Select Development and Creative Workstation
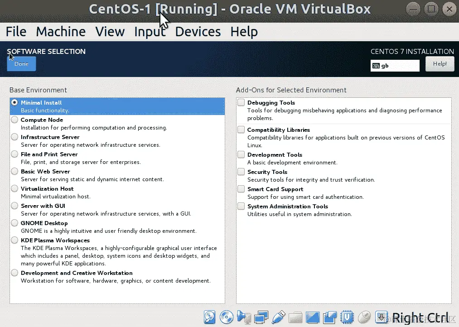Image resolution: width=459 pixels, height=327 pixels. pos(14,273)
